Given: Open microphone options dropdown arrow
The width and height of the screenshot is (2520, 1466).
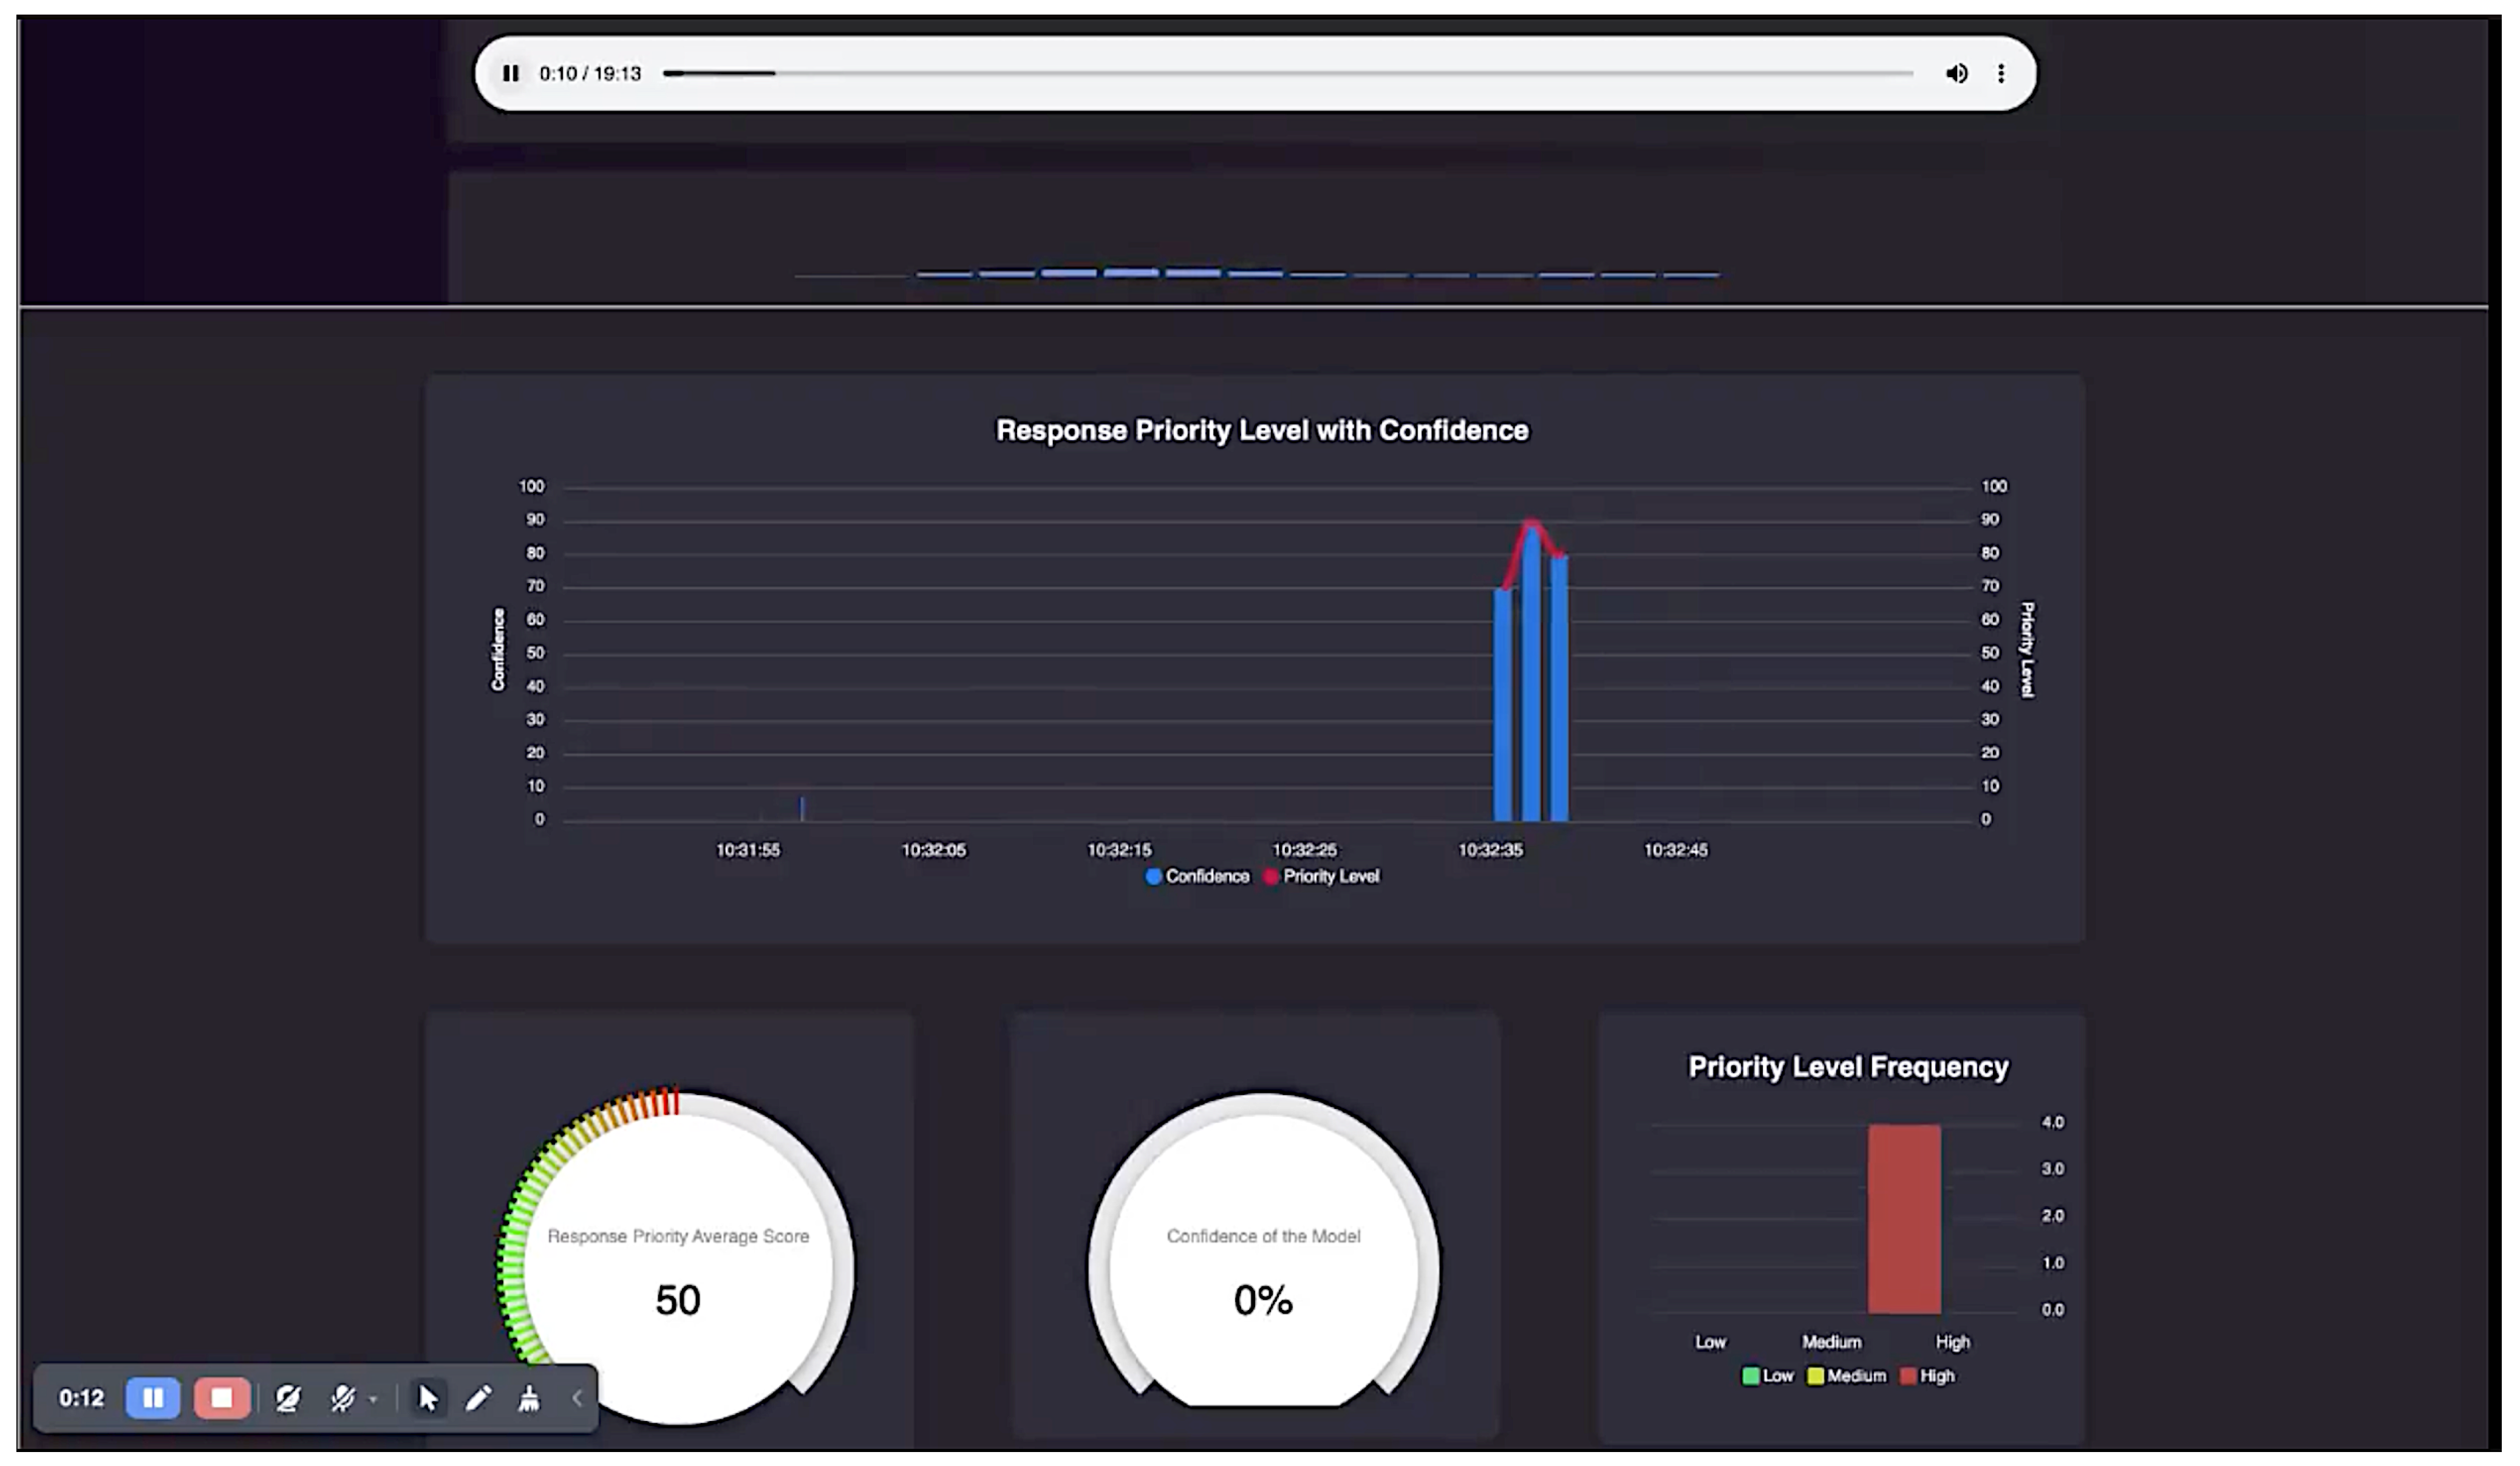Looking at the screenshot, I should tap(373, 1399).
